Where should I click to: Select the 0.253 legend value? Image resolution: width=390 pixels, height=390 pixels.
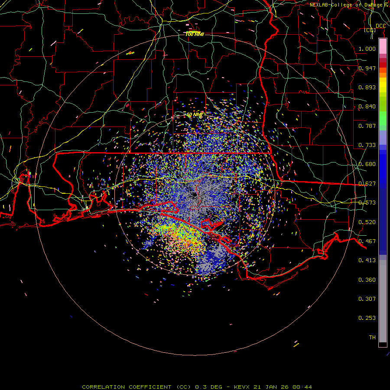(x=367, y=318)
